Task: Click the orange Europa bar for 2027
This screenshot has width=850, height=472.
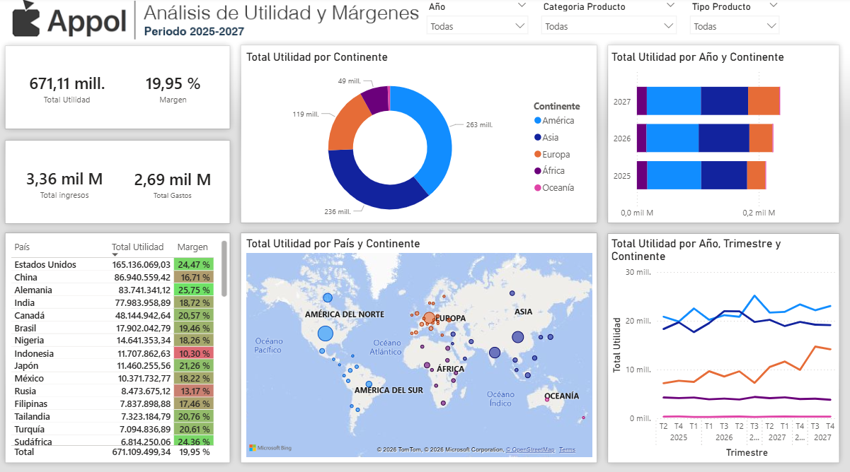Action: [764, 101]
